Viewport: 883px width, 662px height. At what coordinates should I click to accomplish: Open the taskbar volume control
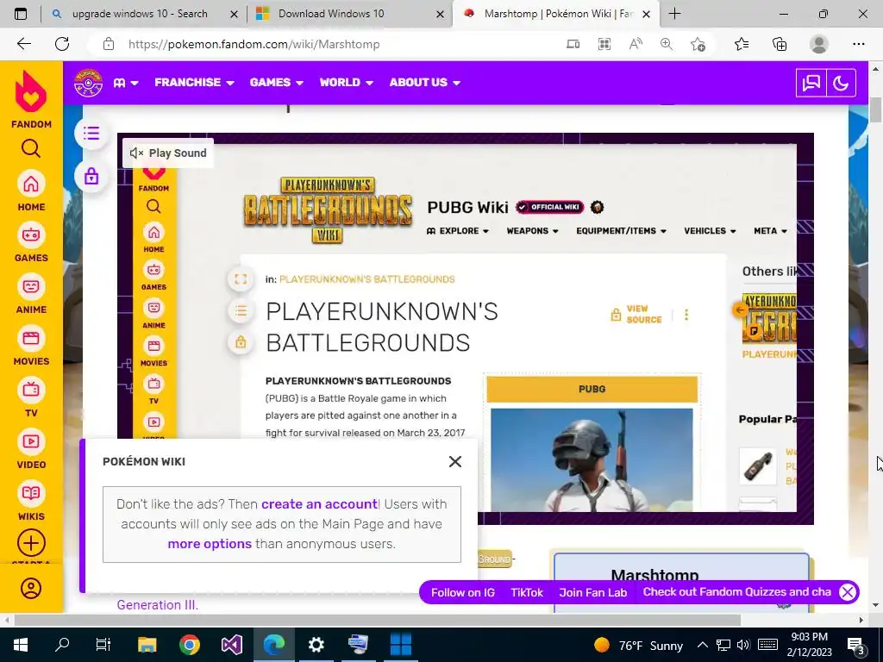pos(743,645)
